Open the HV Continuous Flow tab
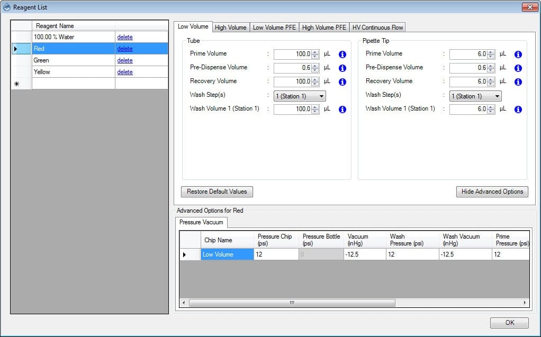Viewport: 541px width, 337px height. click(x=377, y=28)
